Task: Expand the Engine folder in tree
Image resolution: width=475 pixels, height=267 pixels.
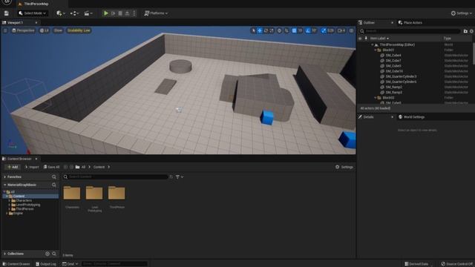Action: tap(7, 214)
